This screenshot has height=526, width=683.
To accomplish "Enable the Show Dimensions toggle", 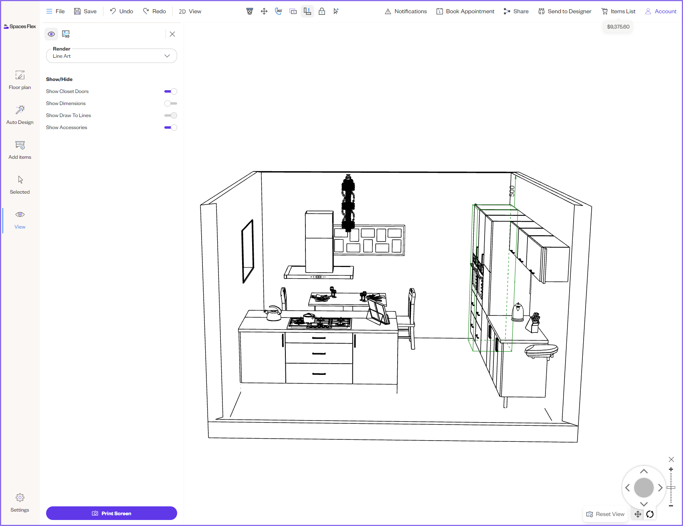I will tap(171, 103).
